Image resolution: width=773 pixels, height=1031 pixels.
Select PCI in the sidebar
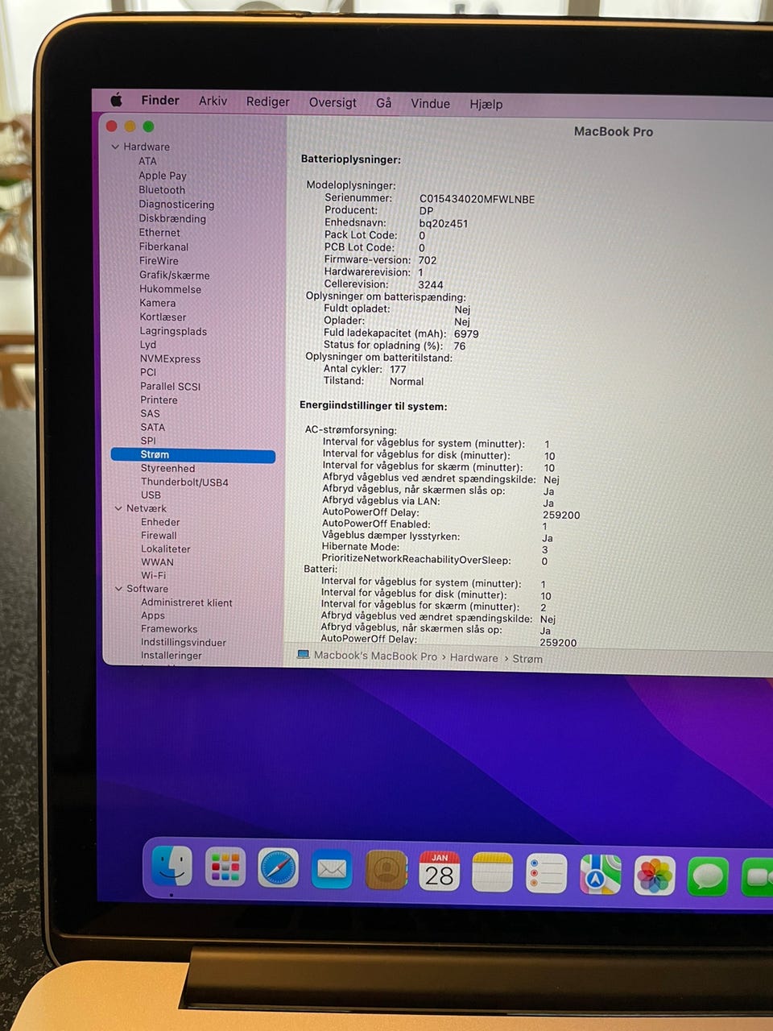(148, 372)
